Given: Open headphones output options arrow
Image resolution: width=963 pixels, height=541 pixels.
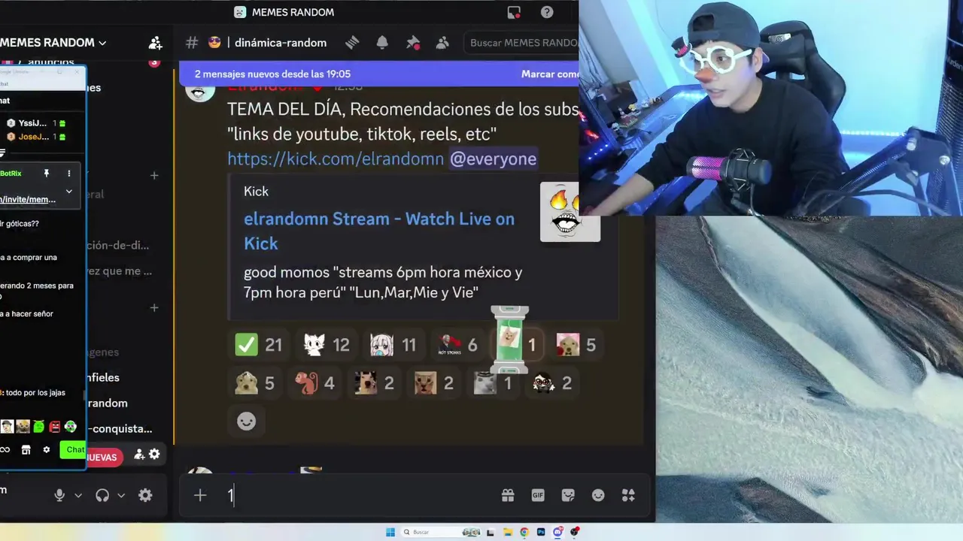Looking at the screenshot, I should pyautogui.click(x=121, y=495).
